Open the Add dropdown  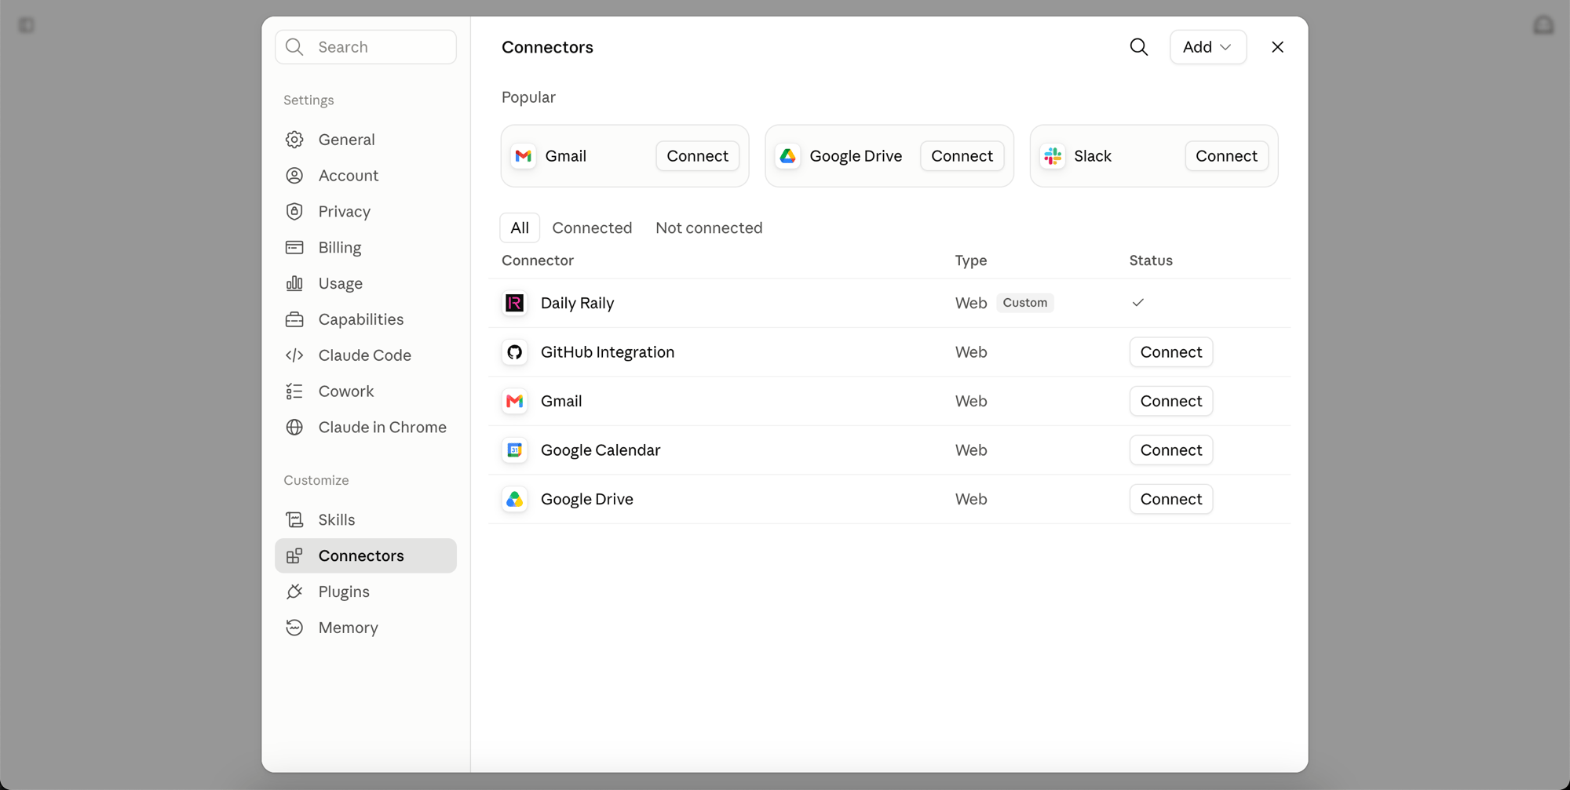[1207, 47]
